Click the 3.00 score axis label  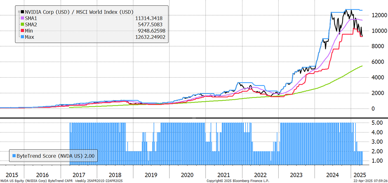(x=377, y=141)
